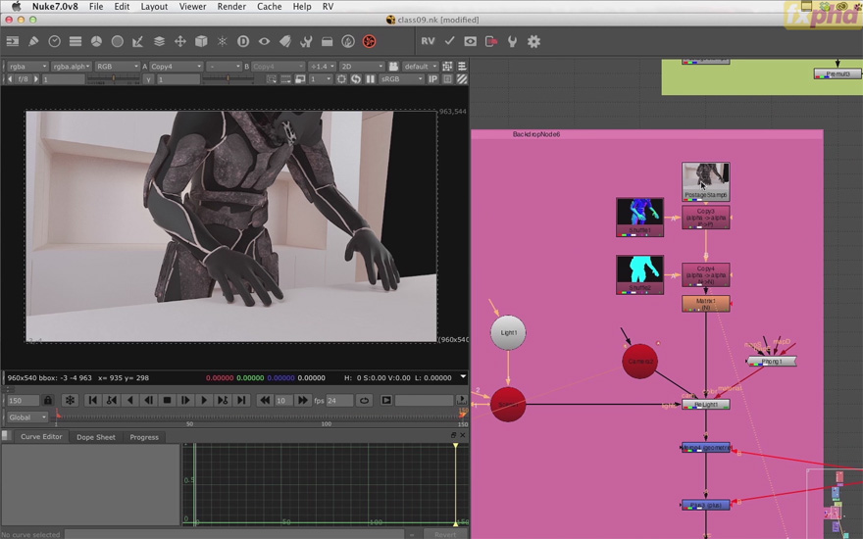Toggle the viewer proxy mode icon

300,79
